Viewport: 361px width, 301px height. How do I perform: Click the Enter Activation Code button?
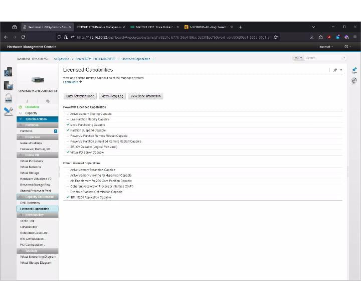click(x=80, y=96)
